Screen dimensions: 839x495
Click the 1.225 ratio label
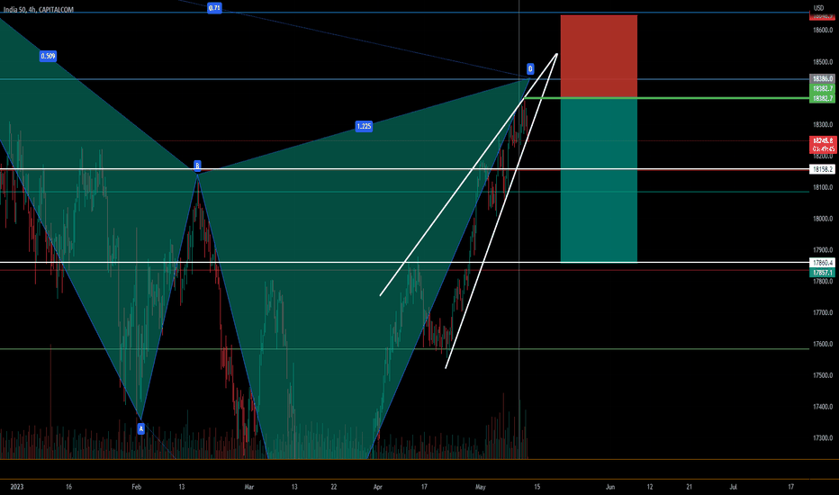coord(364,126)
